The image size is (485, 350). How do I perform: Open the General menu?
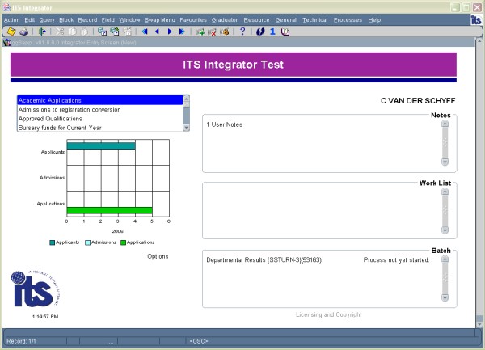click(286, 20)
